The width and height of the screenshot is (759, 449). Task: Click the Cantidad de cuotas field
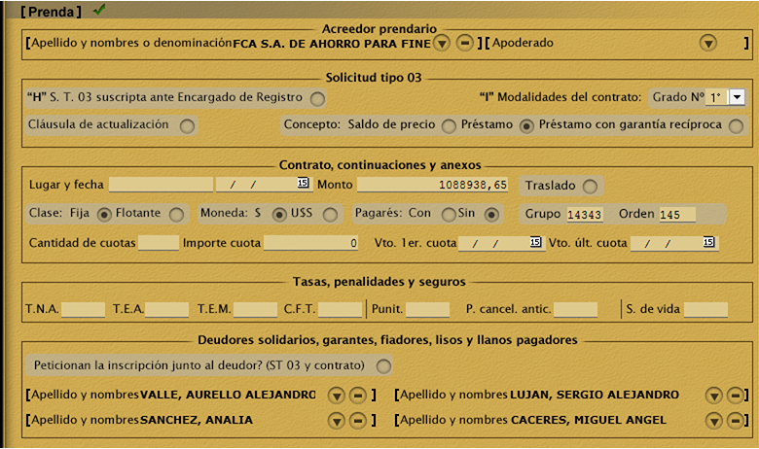pyautogui.click(x=159, y=243)
